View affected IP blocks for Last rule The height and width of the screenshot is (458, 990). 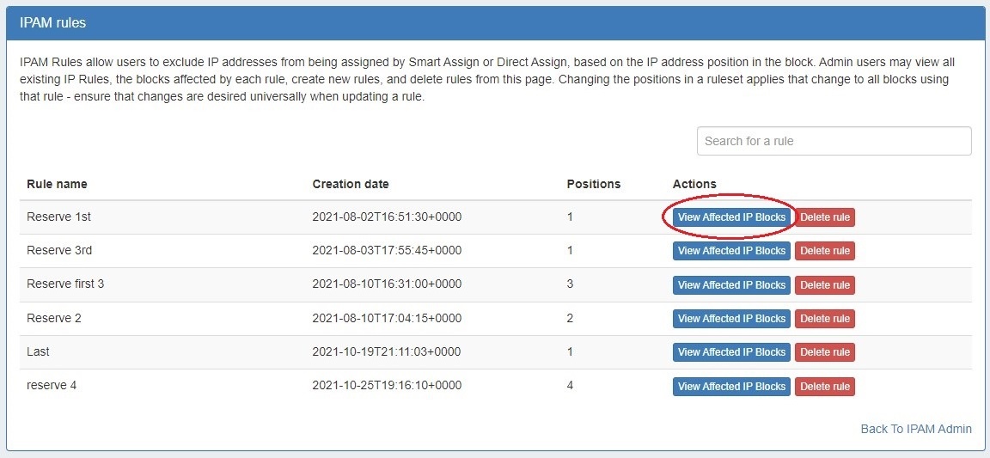[731, 352]
